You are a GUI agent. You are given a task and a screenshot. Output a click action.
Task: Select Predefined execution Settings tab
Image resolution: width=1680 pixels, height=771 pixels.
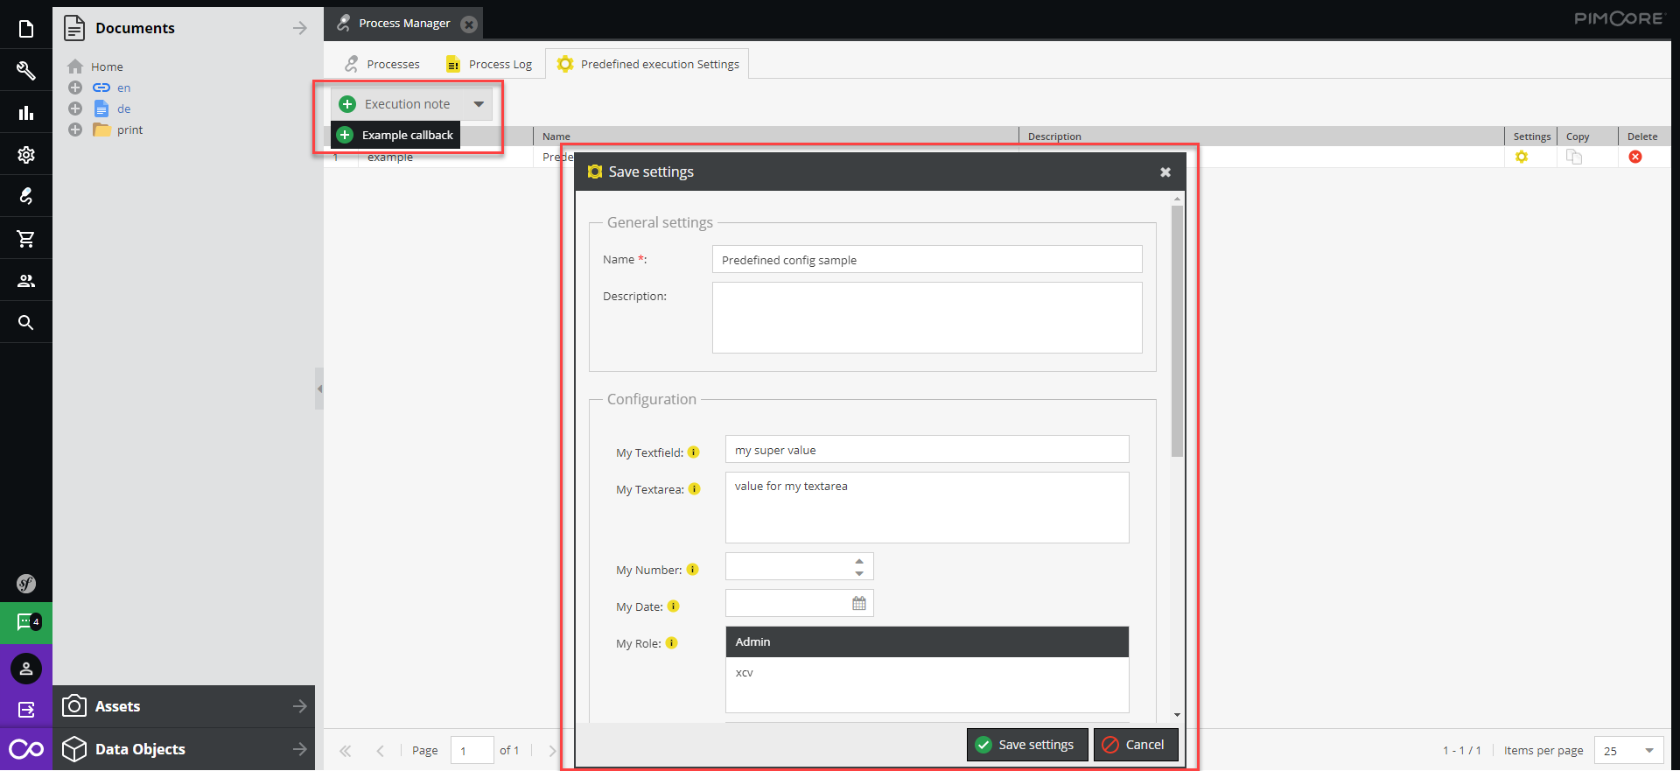(647, 64)
